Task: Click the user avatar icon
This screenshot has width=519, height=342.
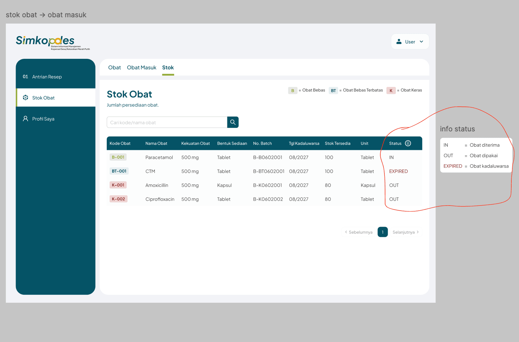Action: coord(399,42)
